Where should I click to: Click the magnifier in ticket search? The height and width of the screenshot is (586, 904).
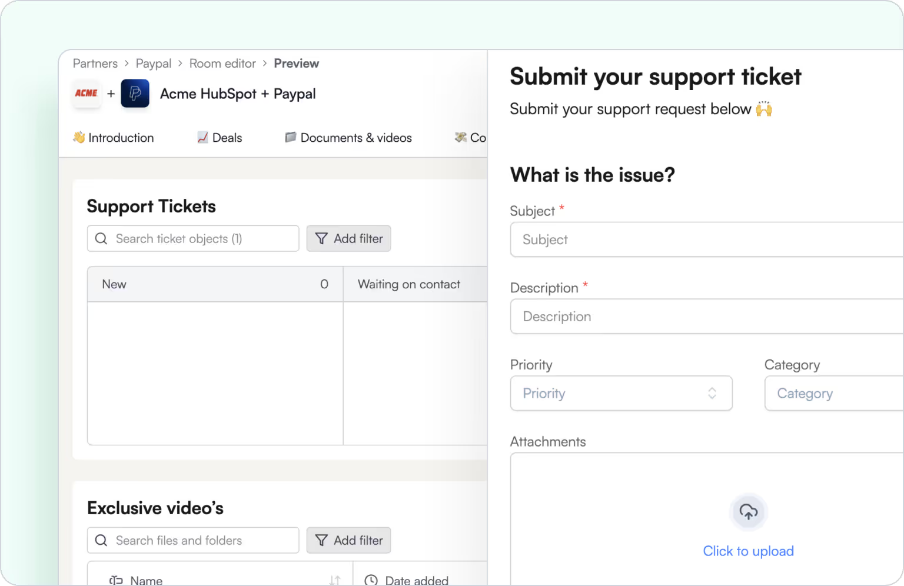click(x=101, y=239)
